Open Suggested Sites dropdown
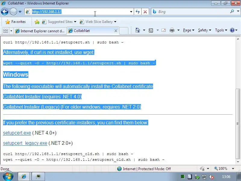 point(59,22)
